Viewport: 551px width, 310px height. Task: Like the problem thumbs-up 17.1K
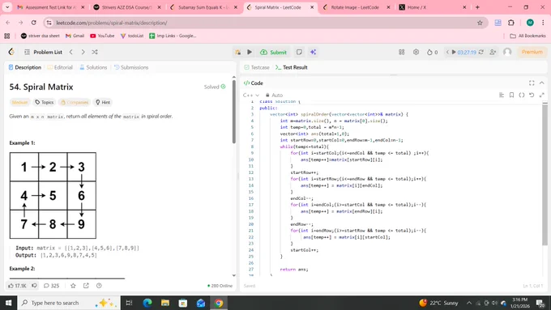click(17, 286)
